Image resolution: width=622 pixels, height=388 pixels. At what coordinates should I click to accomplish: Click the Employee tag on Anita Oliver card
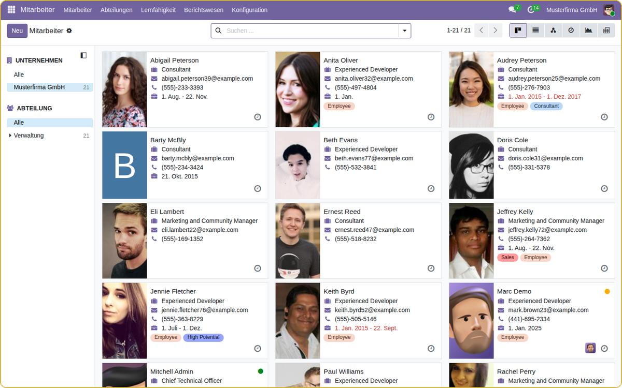click(340, 106)
